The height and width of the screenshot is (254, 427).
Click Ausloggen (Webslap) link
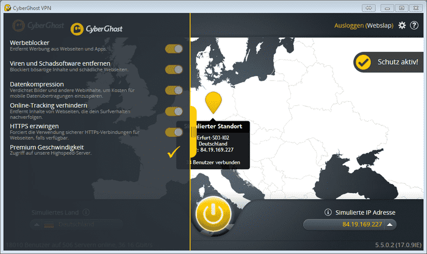pos(364,26)
